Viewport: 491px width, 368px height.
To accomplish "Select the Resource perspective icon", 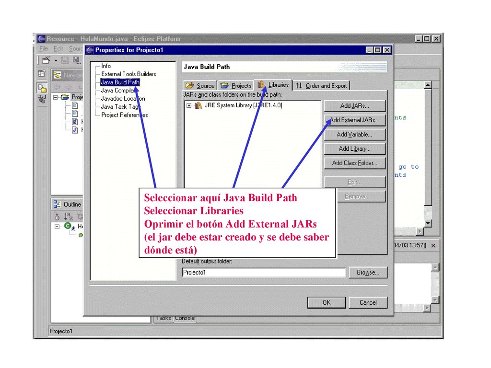I will [42, 88].
